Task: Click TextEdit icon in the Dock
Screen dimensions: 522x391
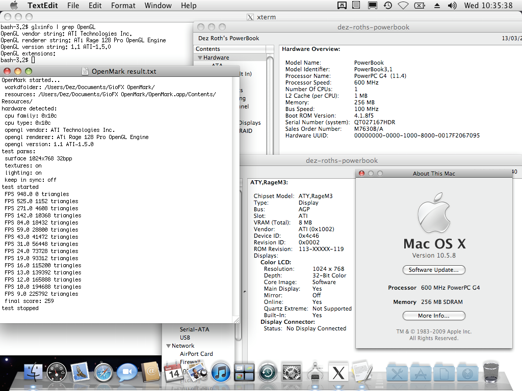Action: [362, 371]
